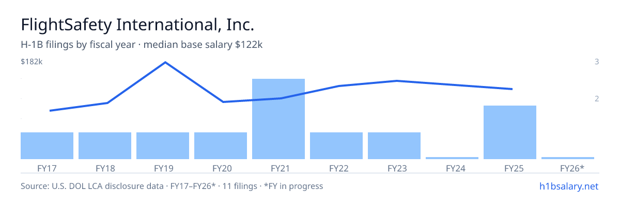The width and height of the screenshot is (620, 206).
Task: Click the salary line peak above FY19
Action: coord(165,62)
